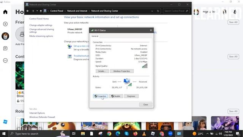Open the Zoom taskbar icon

[x=170, y=134]
